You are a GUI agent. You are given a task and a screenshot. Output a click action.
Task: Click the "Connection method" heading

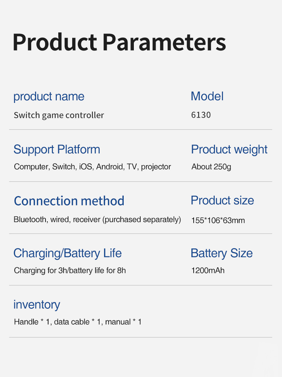pos(69,201)
